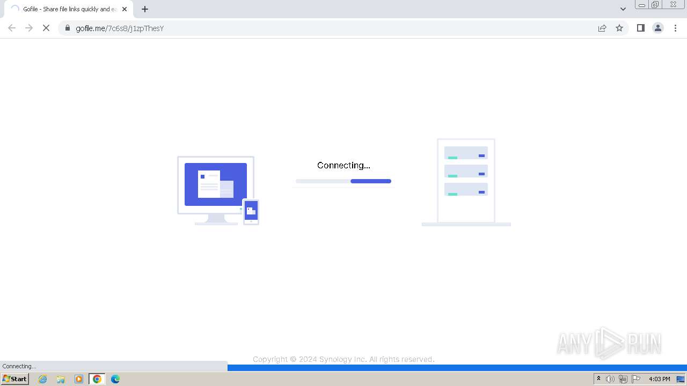Share this page icon

[x=602, y=28]
